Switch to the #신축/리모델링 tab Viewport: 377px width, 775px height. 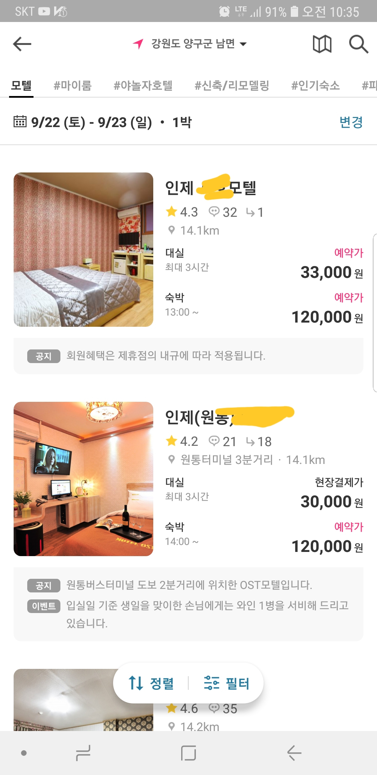tap(232, 86)
